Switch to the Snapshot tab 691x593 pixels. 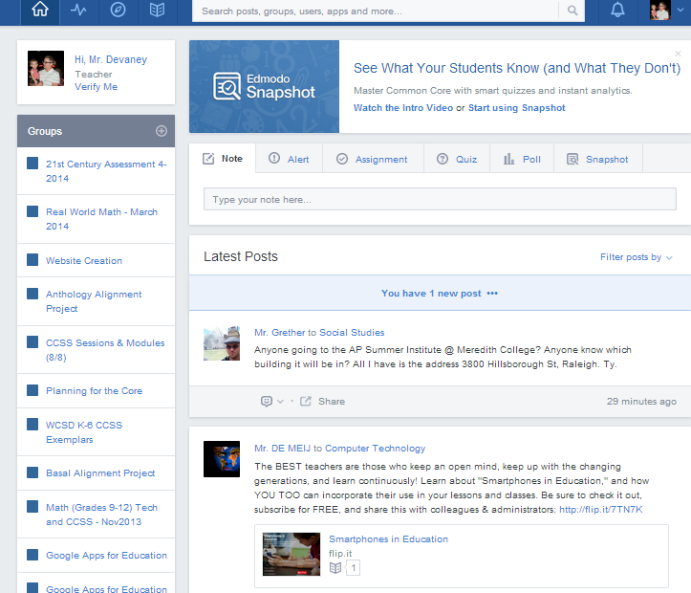tap(598, 159)
